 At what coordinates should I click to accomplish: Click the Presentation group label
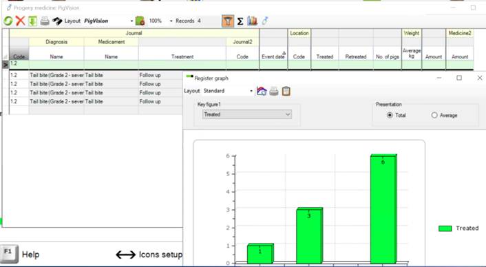pyautogui.click(x=389, y=105)
